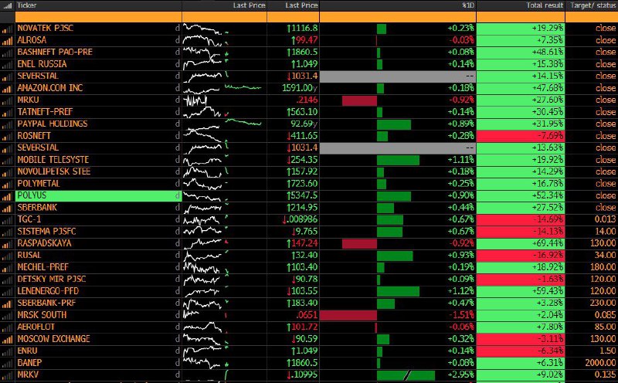Click the signal icon next to AMAZON.COM INC

pos(7,89)
